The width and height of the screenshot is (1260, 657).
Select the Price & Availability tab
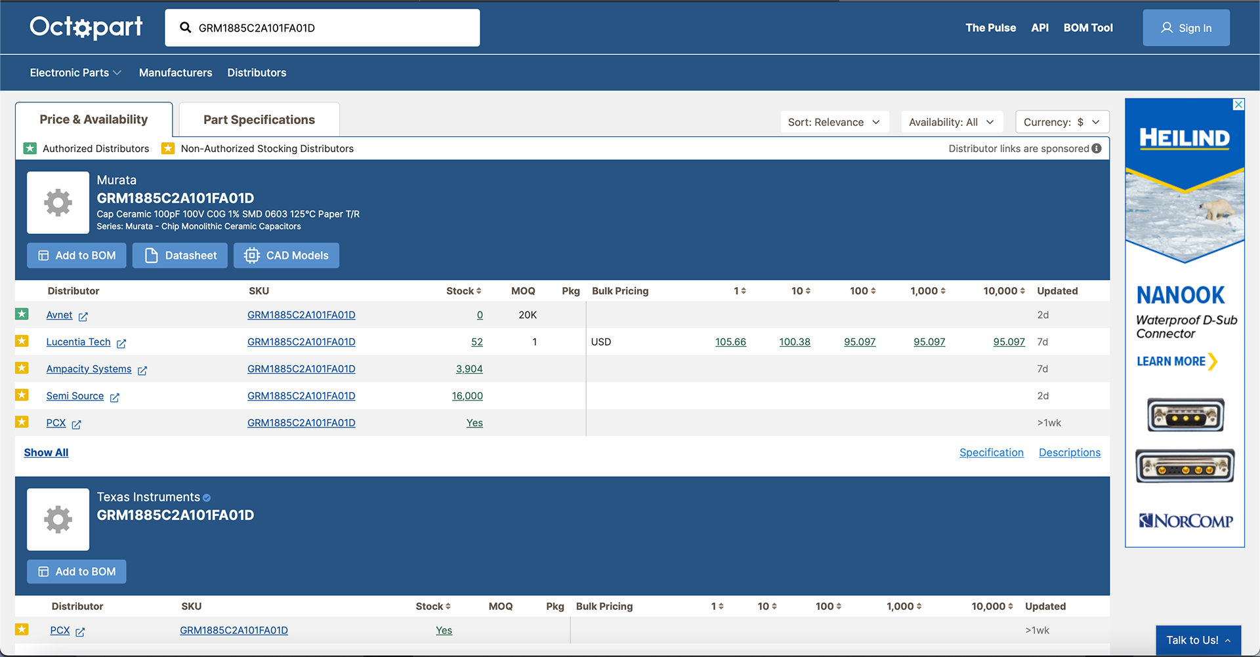pyautogui.click(x=94, y=119)
